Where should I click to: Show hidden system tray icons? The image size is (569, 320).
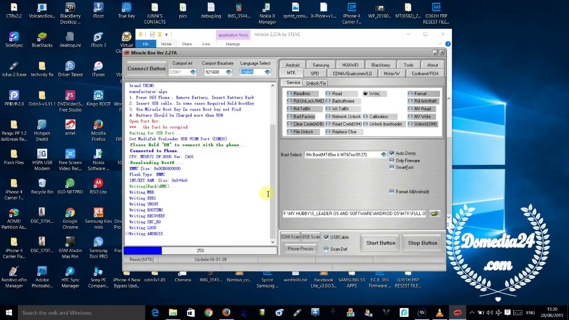tap(472, 312)
